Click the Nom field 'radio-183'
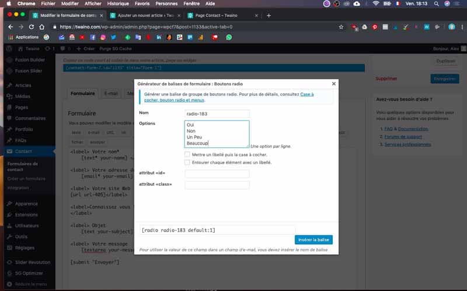This screenshot has height=291, width=467. pos(217,113)
